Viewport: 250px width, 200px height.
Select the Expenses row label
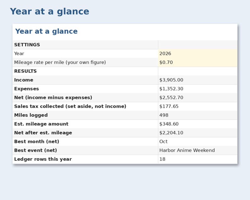pos(26,89)
